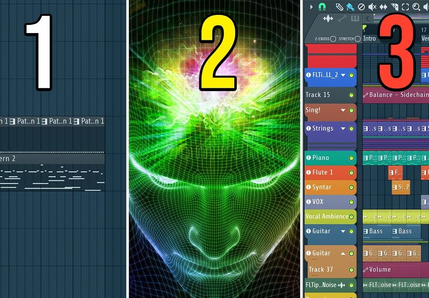
Task: Select the first FLT..oise audio clip
Action: click(377, 285)
